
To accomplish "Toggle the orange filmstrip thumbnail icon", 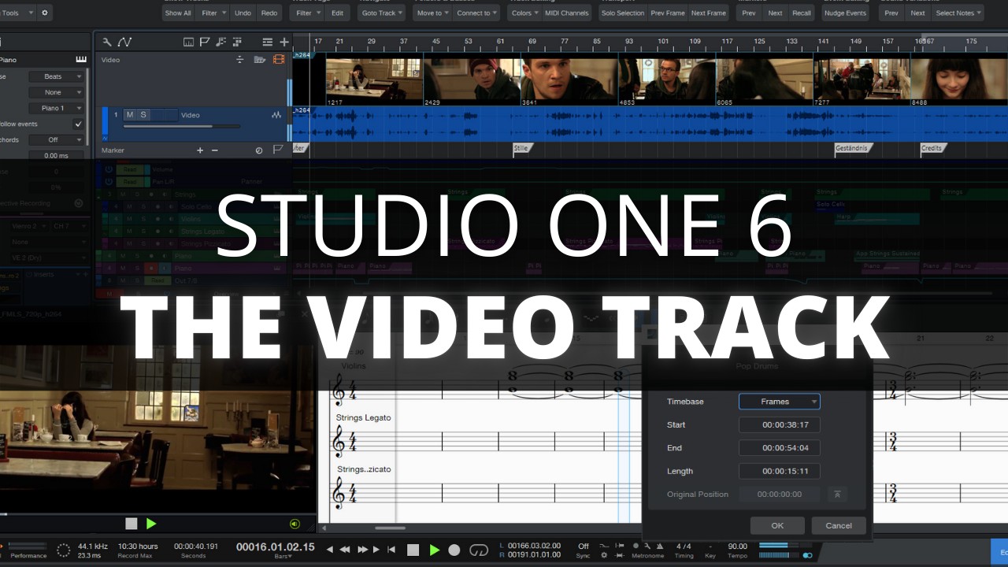I will click(x=279, y=59).
